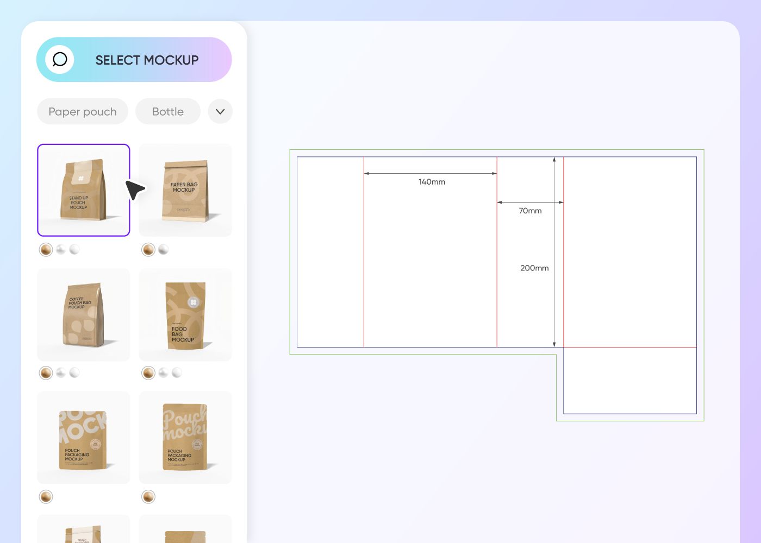
Task: Select the tall Pouch Packaging Mockup thumbnail
Action: click(185, 437)
